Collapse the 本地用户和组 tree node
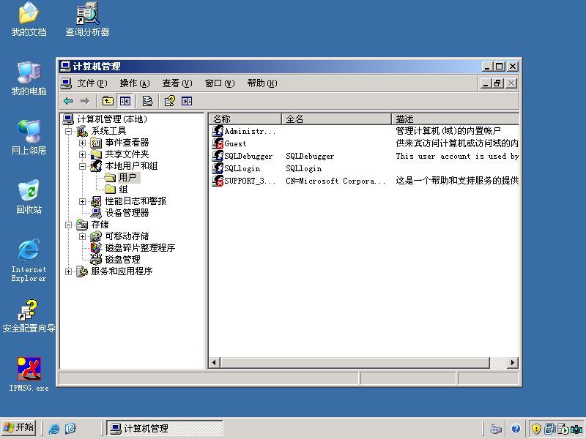This screenshot has height=439, width=586. 82,167
